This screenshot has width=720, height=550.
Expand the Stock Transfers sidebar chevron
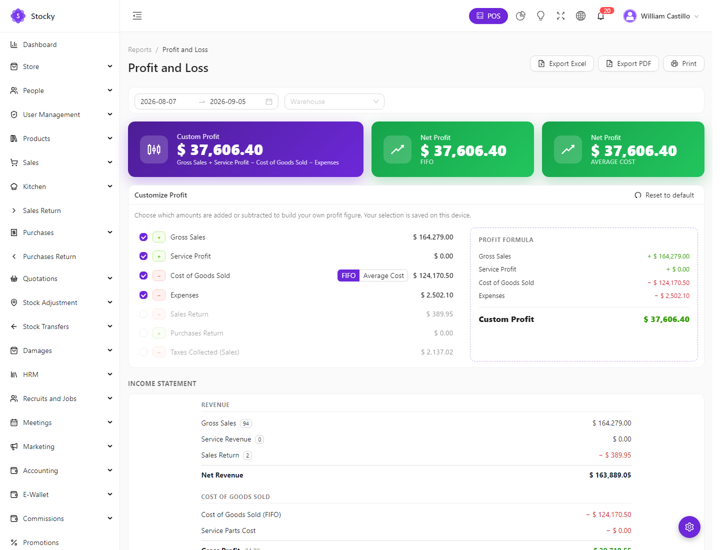coord(110,326)
